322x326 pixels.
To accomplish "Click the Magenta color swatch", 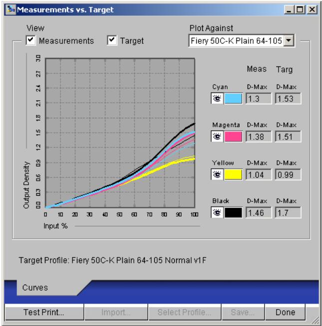I will click(233, 137).
